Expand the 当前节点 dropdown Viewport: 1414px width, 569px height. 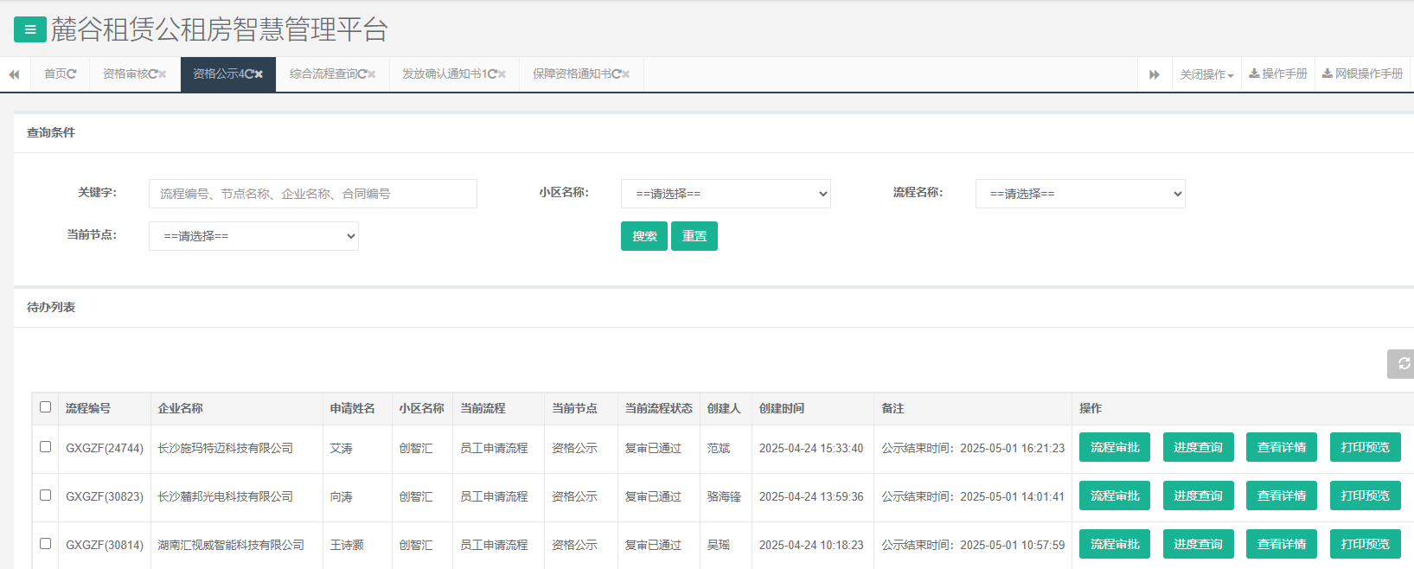coord(253,236)
